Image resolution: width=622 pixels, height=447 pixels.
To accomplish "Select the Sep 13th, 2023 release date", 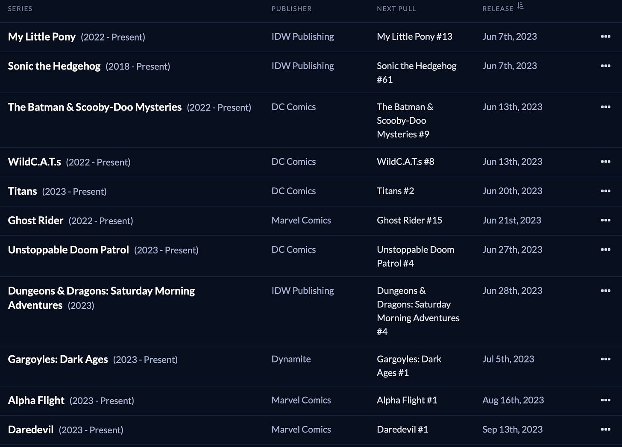I will [513, 430].
